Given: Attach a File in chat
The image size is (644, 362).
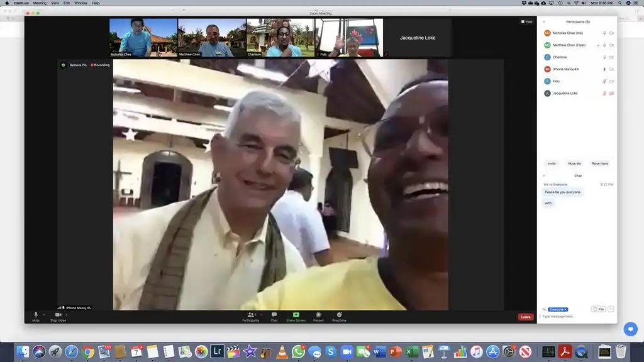Looking at the screenshot, I should [x=599, y=309].
